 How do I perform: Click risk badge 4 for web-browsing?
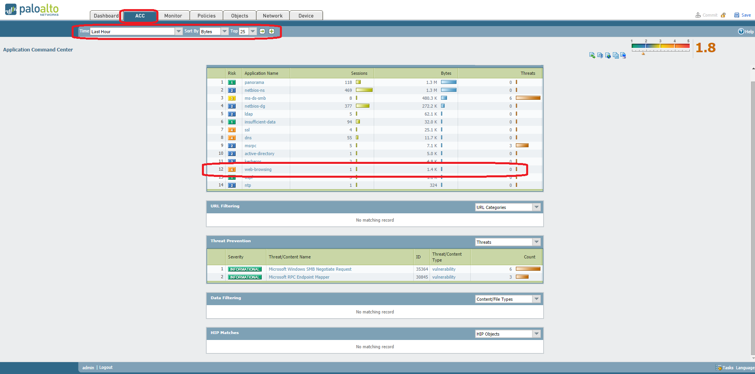(232, 169)
